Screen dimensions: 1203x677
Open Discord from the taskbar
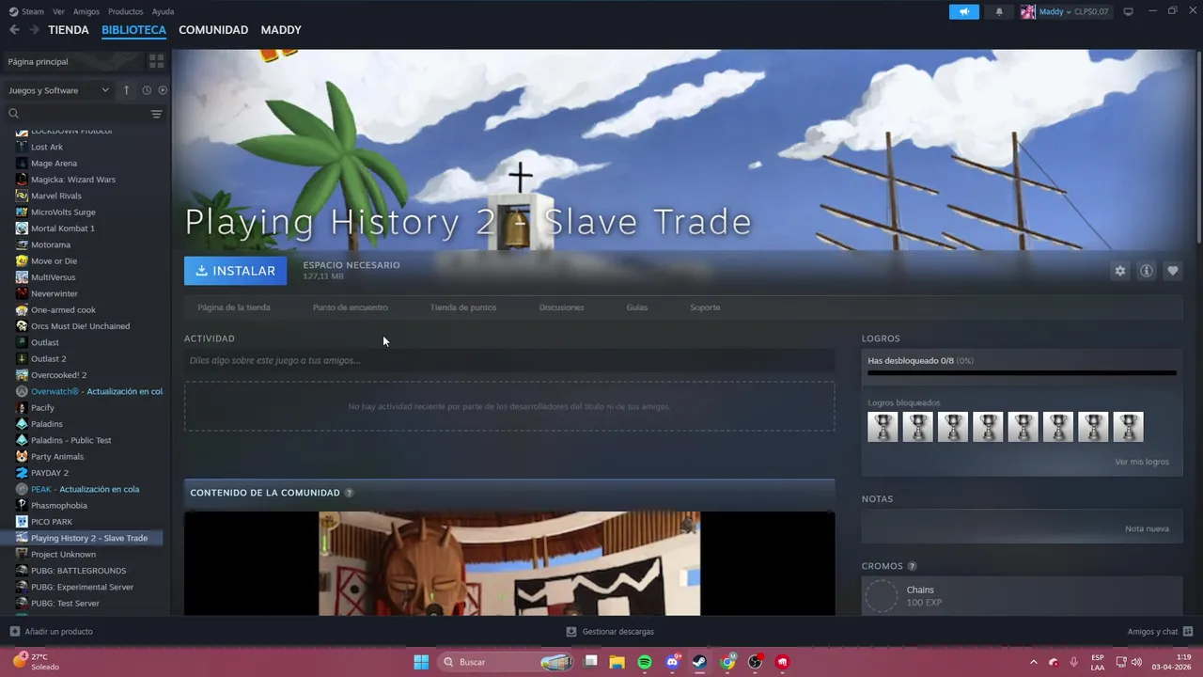(673, 662)
